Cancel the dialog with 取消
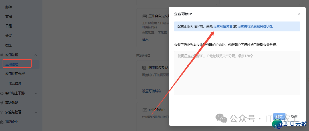Image resolution: width=309 pixels, height=131 pixels. tap(294, 116)
